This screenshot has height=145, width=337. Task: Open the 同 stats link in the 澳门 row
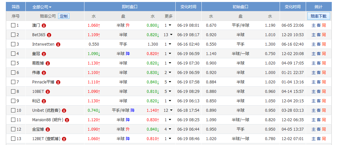coord(324,25)
